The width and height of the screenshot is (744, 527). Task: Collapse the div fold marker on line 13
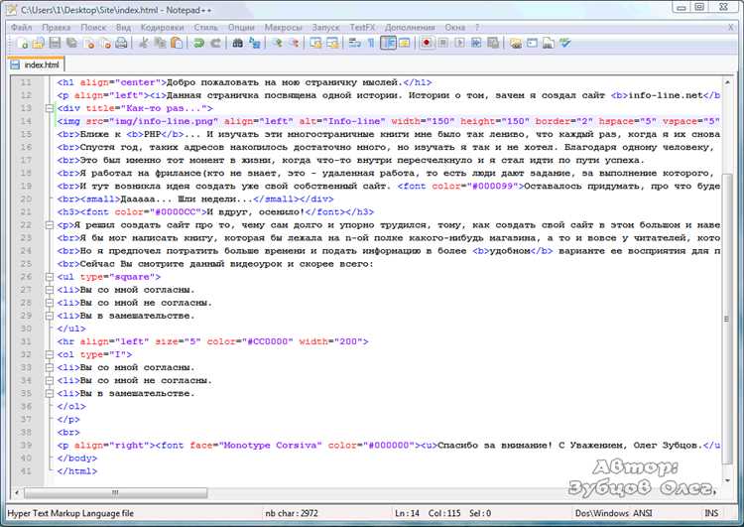(x=49, y=108)
